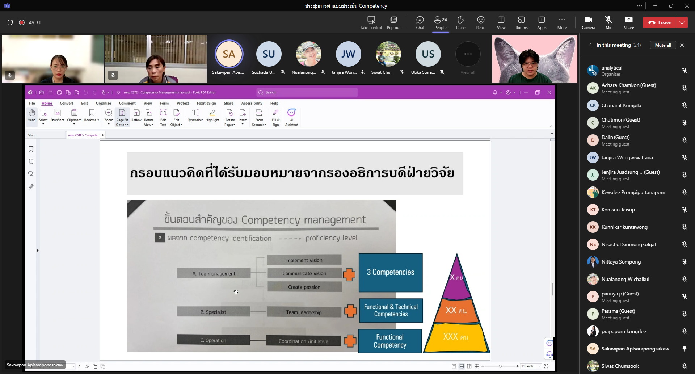This screenshot has width=695, height=374.
Task: Click the Raise hand icon
Action: click(x=460, y=22)
